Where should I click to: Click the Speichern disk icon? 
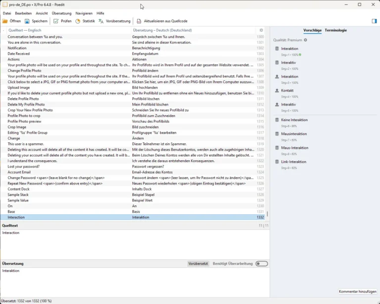pos(27,21)
